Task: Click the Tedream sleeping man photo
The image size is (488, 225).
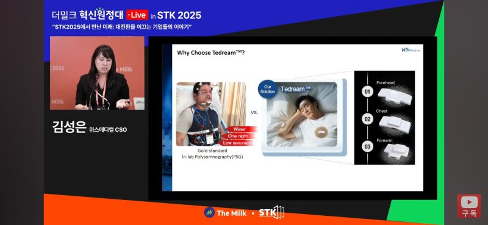Action: 302,115
